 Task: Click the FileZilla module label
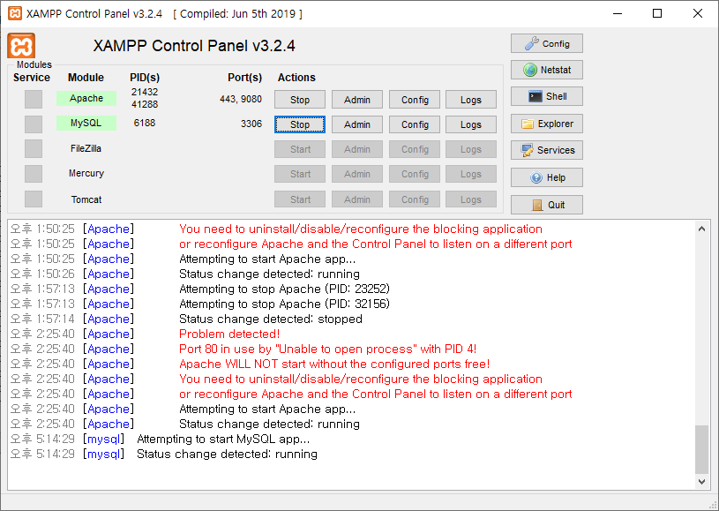(86, 148)
